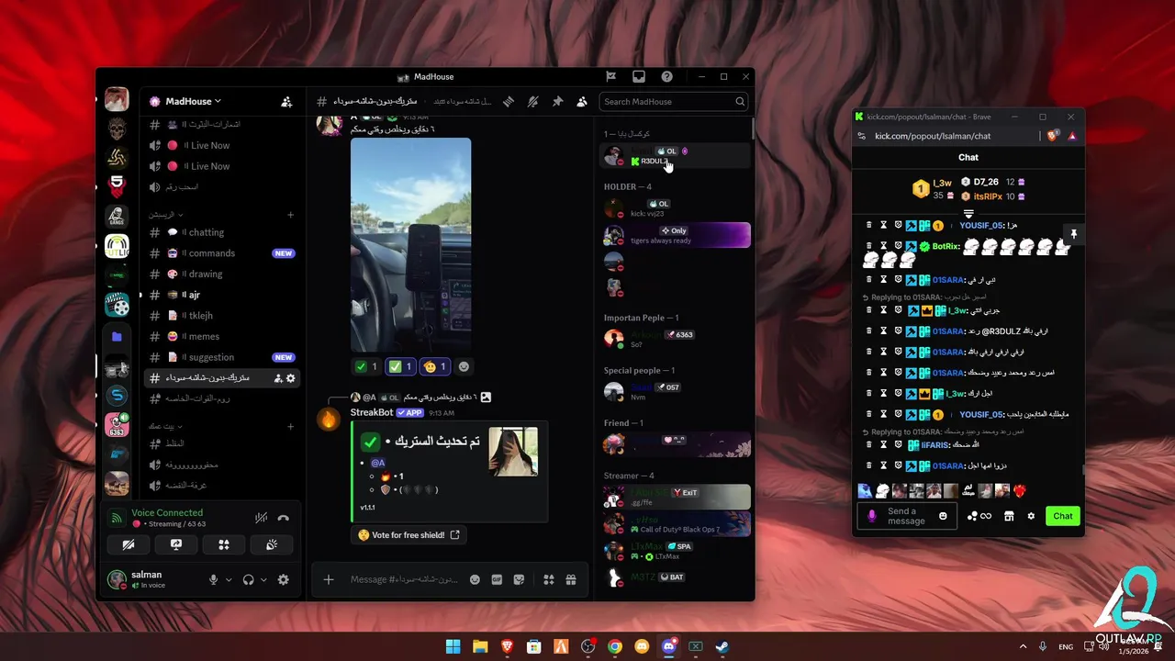Screen dimensions: 1175x661
Task: Click the add reaction smiley under the photo
Action: [464, 366]
